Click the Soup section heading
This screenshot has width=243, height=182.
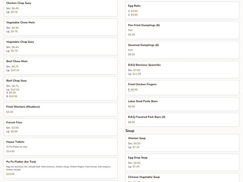click(x=130, y=131)
